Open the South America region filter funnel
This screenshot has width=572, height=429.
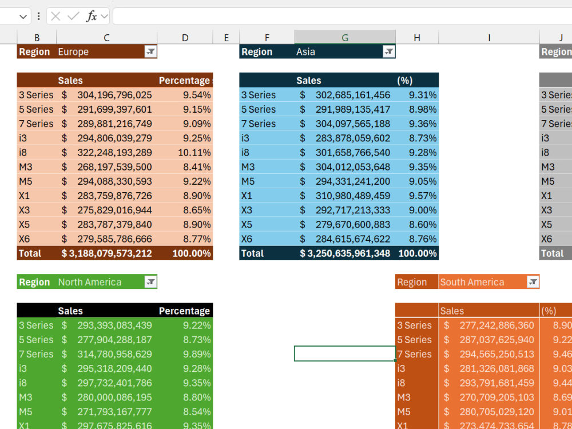pos(532,281)
